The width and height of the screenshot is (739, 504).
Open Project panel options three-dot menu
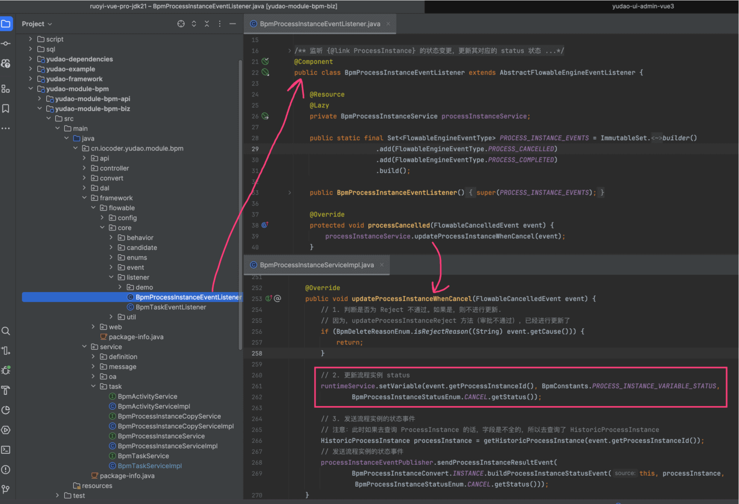point(220,24)
